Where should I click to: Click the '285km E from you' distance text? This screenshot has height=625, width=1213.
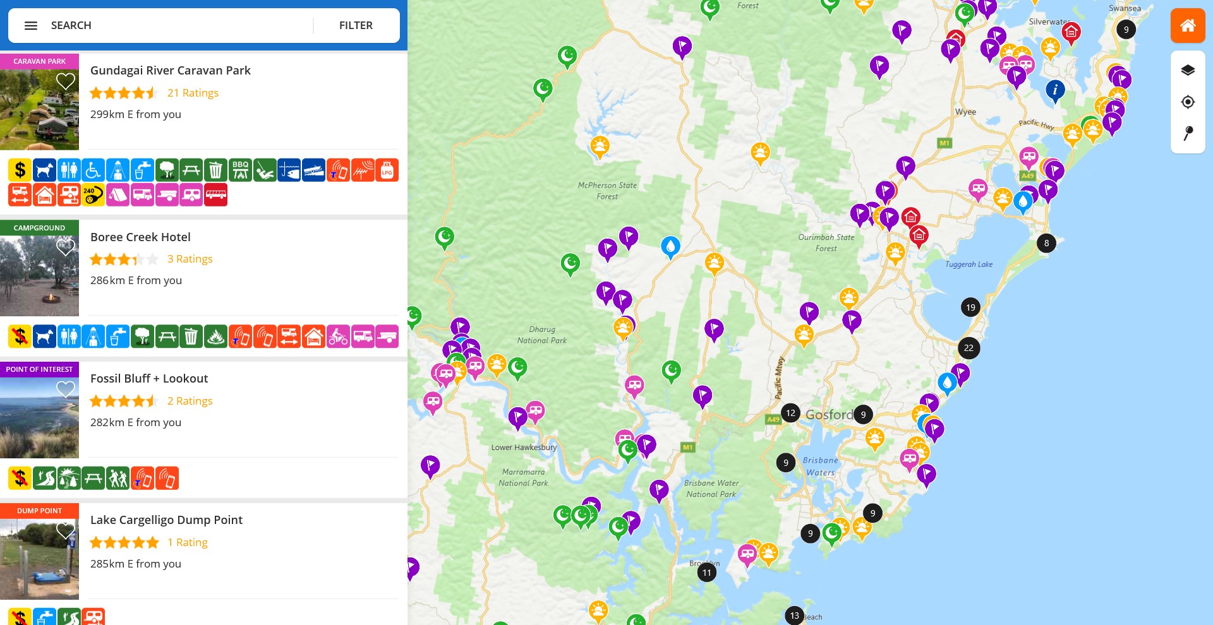tap(136, 564)
